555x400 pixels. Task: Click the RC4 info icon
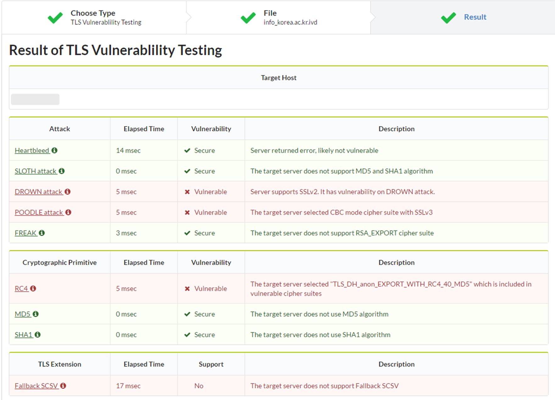[x=33, y=288]
